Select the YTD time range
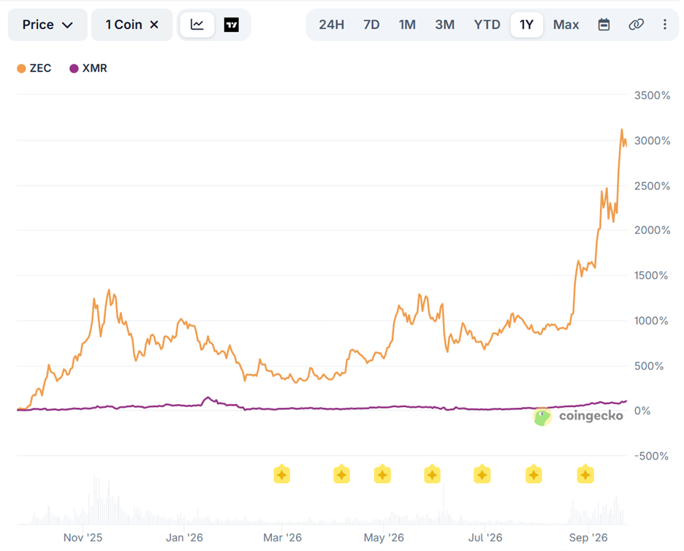684x551 pixels. [487, 25]
